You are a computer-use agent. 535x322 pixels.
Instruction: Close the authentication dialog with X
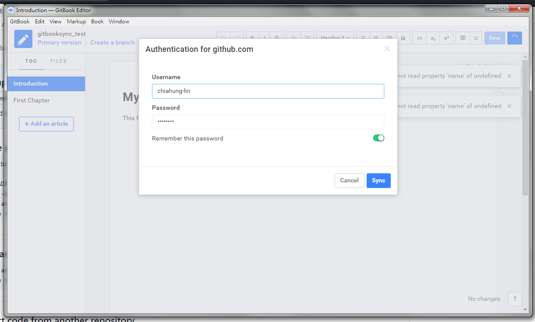[x=387, y=49]
